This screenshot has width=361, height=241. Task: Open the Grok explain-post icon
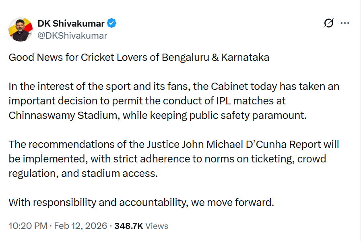tap(328, 23)
